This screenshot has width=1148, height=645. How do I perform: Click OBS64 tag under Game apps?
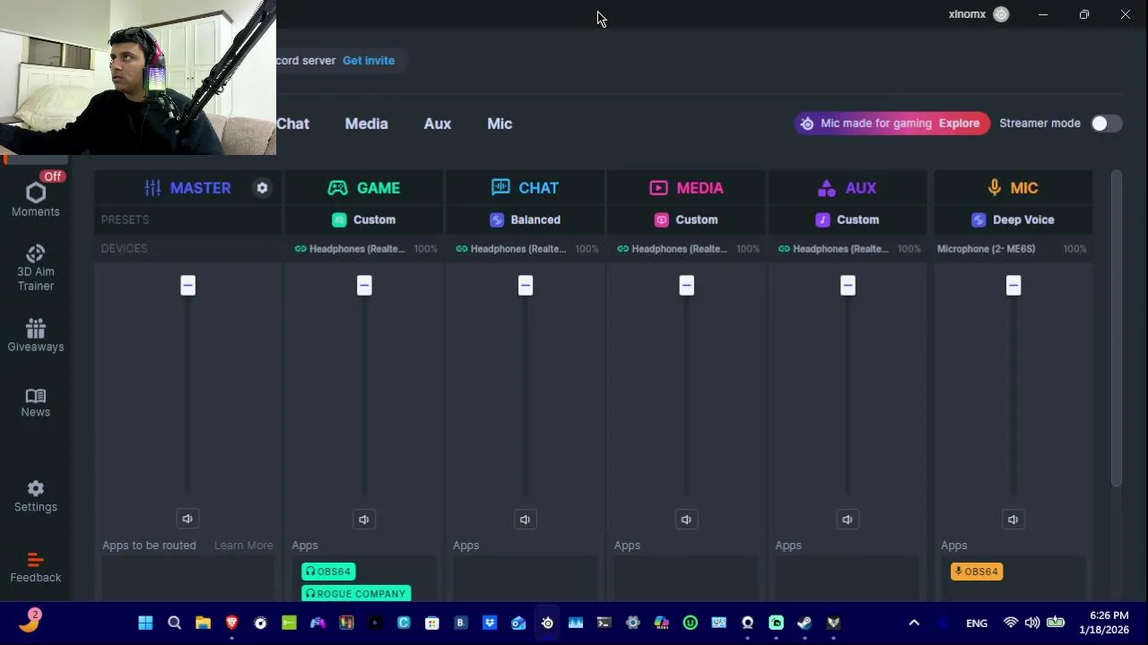click(x=328, y=572)
